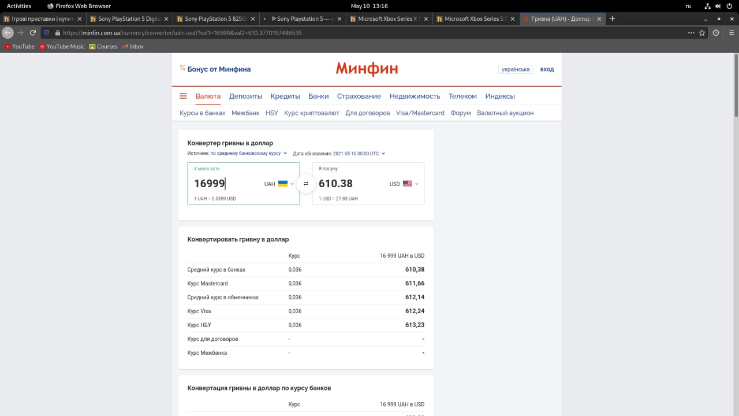The height and width of the screenshot is (416, 739).
Task: Click the Курс НБУ value 613,23
Action: point(415,325)
